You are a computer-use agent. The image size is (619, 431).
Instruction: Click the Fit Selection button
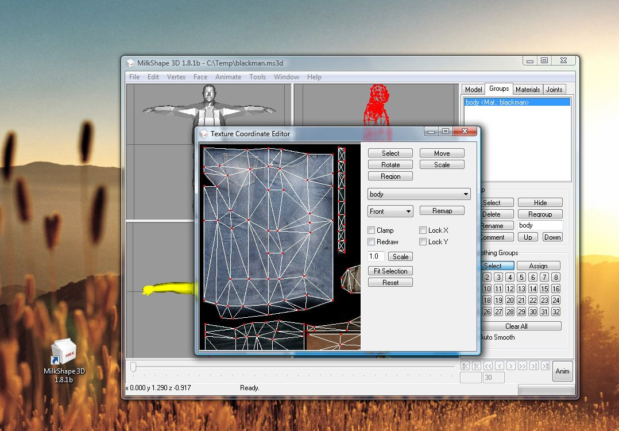point(390,271)
